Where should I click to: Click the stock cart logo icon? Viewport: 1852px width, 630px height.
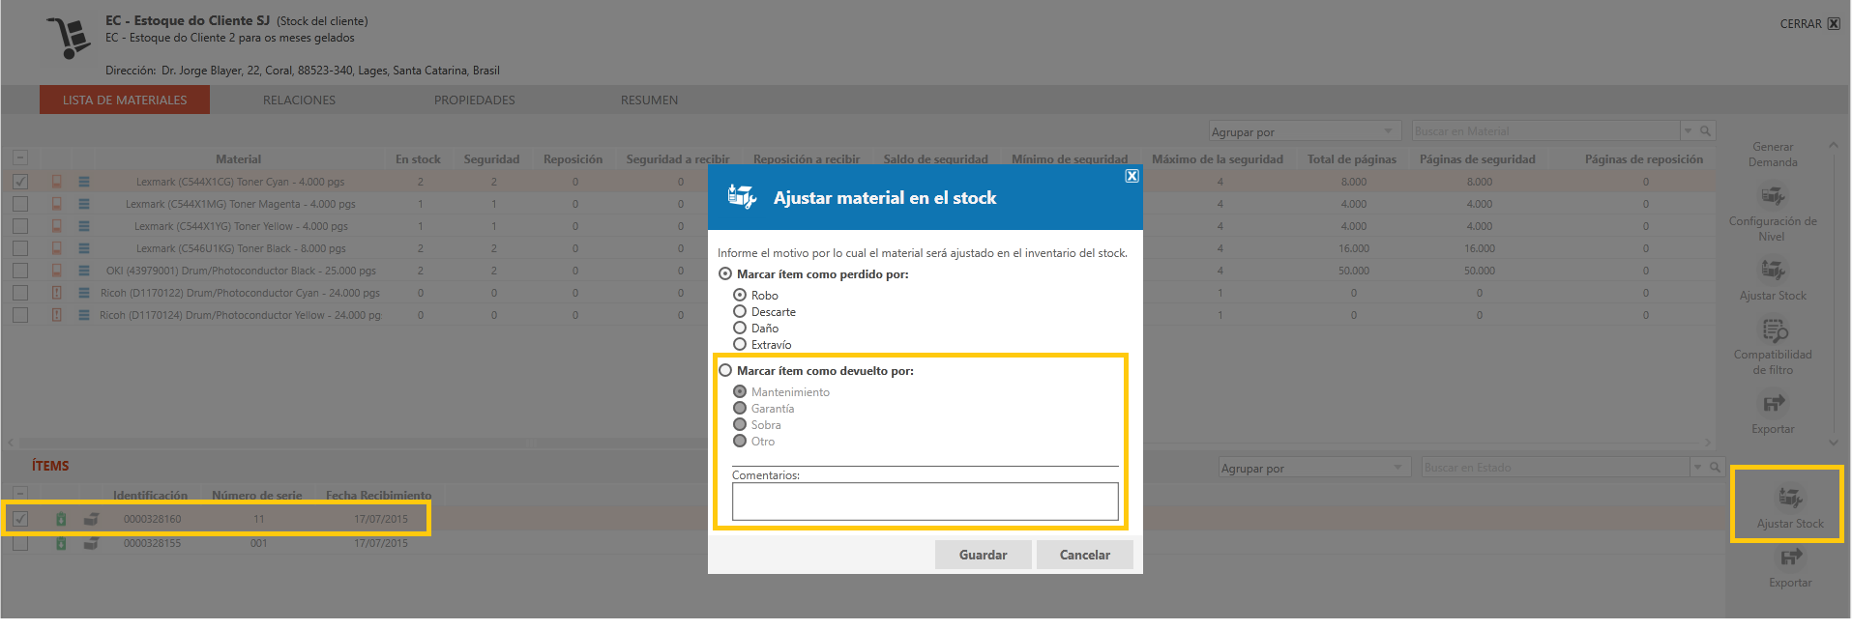pos(68,39)
